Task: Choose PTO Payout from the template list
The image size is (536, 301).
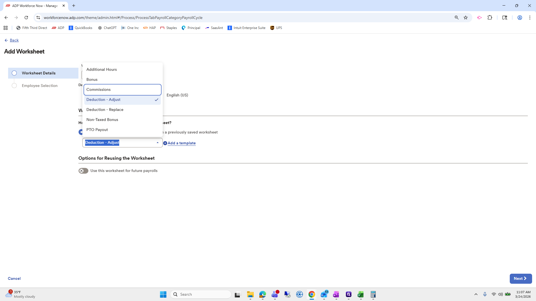Action: pyautogui.click(x=122, y=130)
